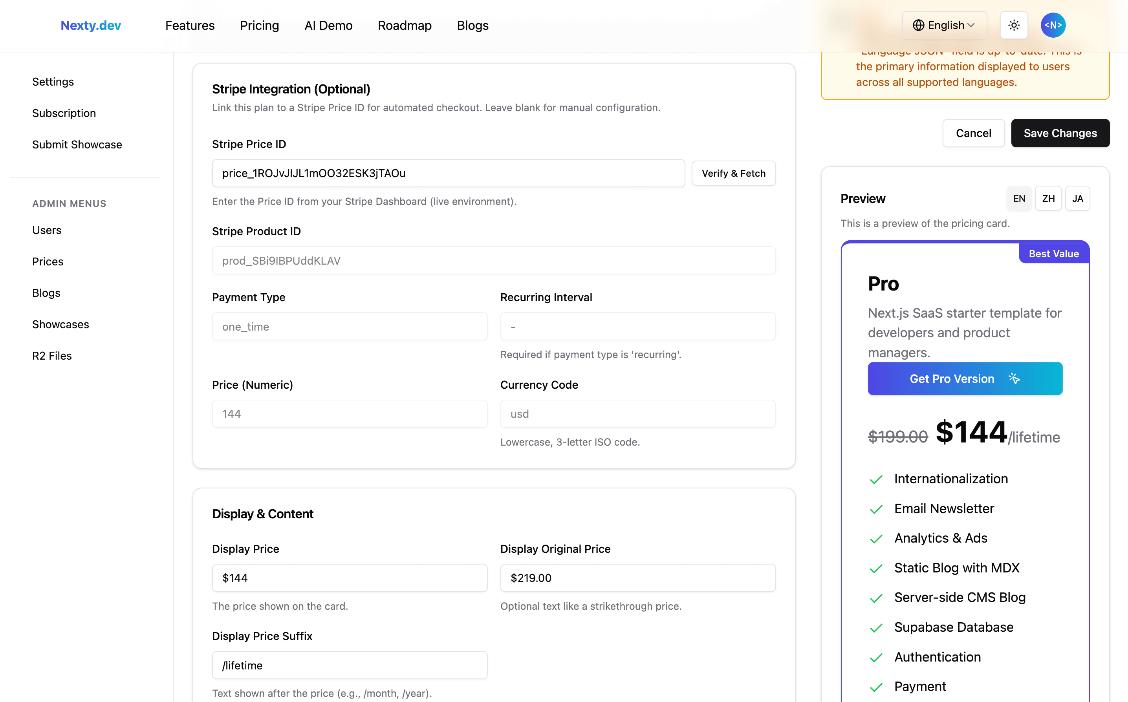1128x702 pixels.
Task: Open the Pricing nav item
Action: [259, 25]
